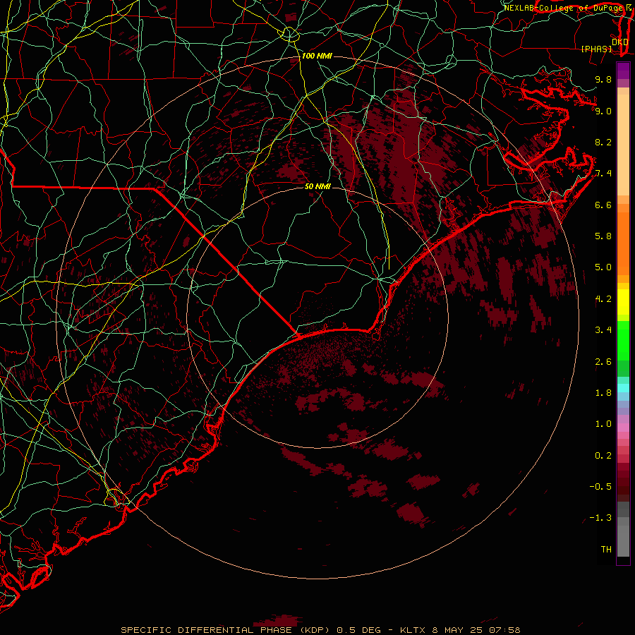Click the "TH" threshold label on the scale
Viewport: 635px width, 635px height.
pyautogui.click(x=606, y=550)
